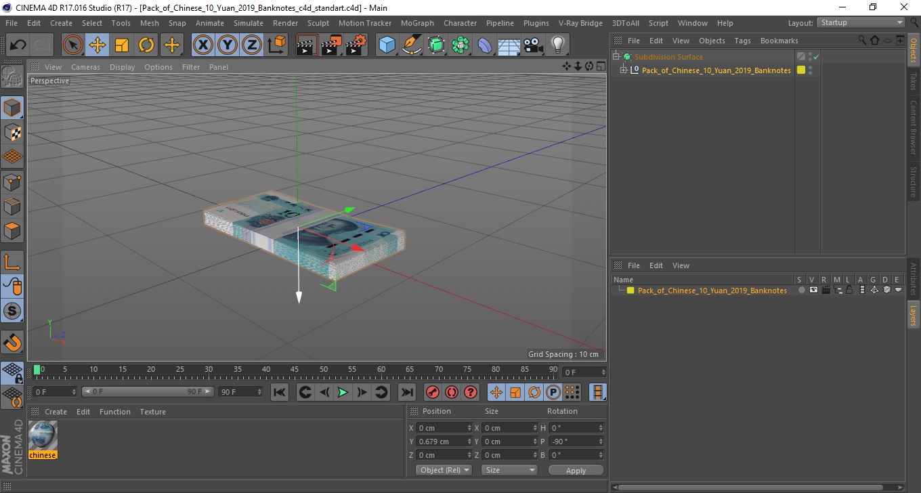
Task: Enable Texture mode in the sidebar
Action: [12, 132]
